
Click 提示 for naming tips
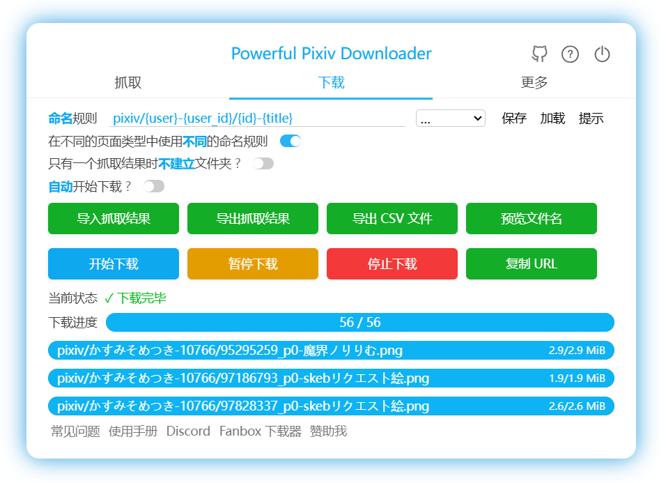591,118
